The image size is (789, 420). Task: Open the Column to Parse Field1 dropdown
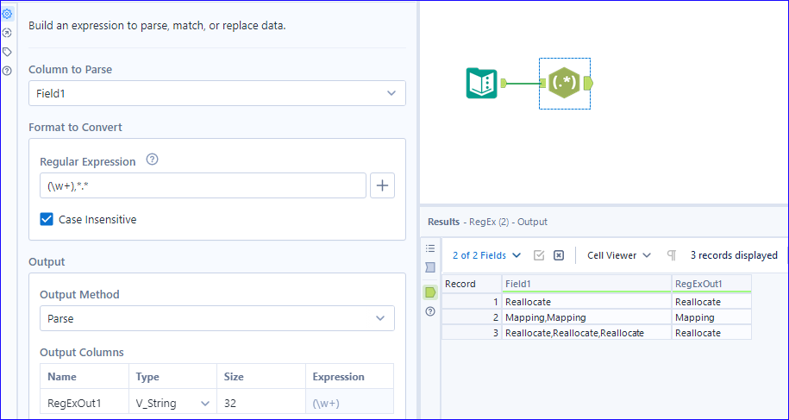216,93
